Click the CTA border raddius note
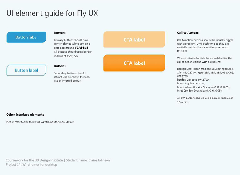 tap(205, 100)
